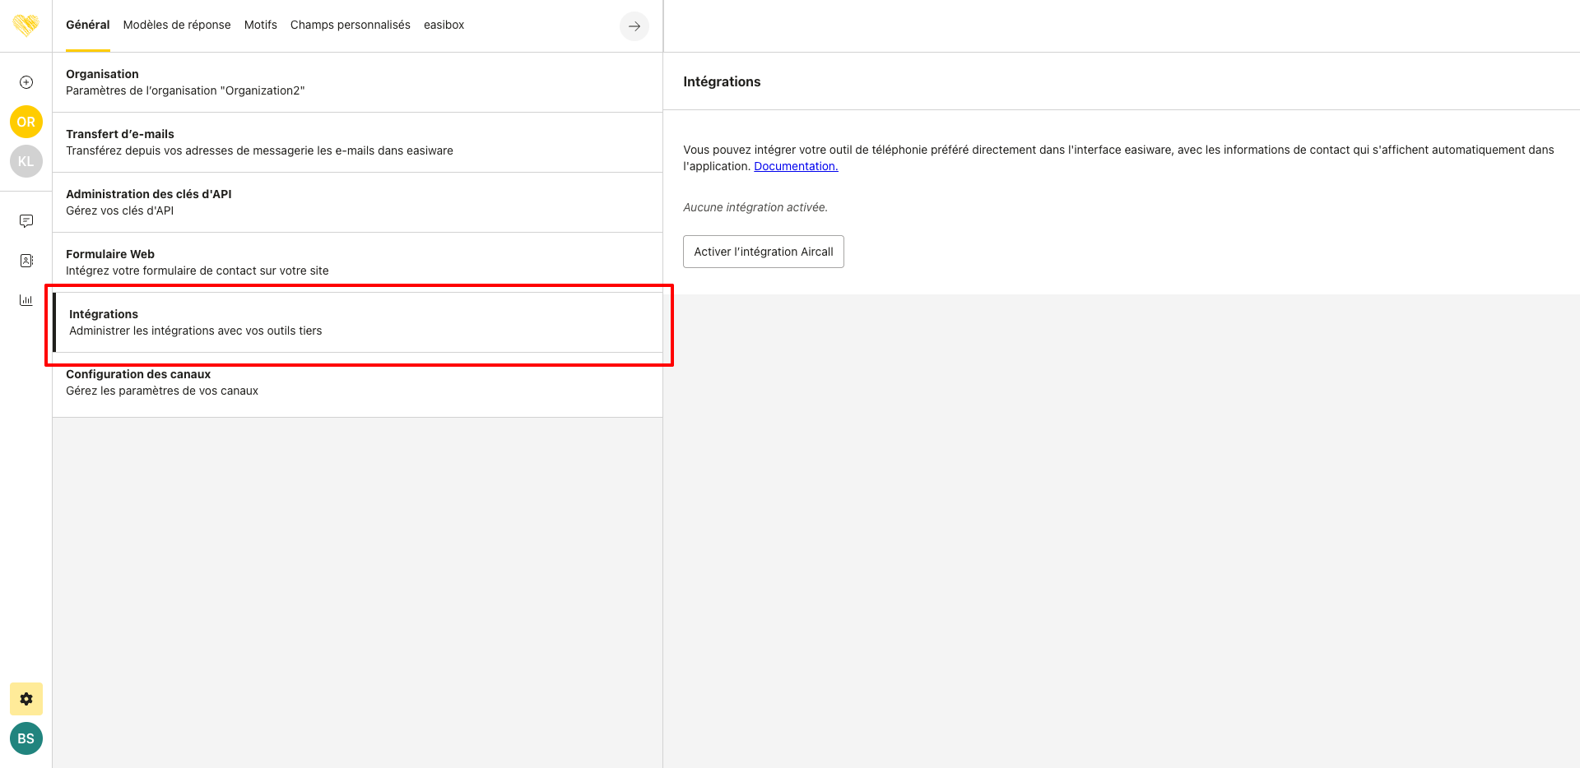Open the conversations chat icon

tap(26, 221)
